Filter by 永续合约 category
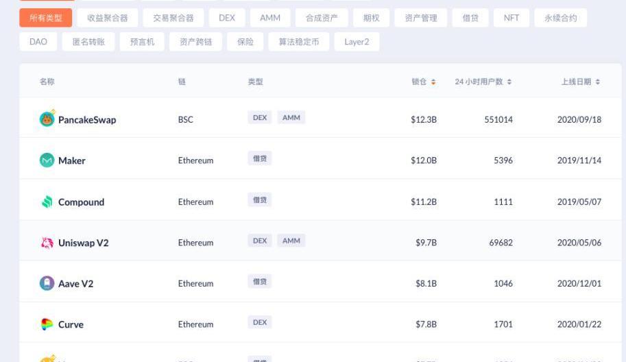The height and width of the screenshot is (362, 626). click(x=560, y=18)
